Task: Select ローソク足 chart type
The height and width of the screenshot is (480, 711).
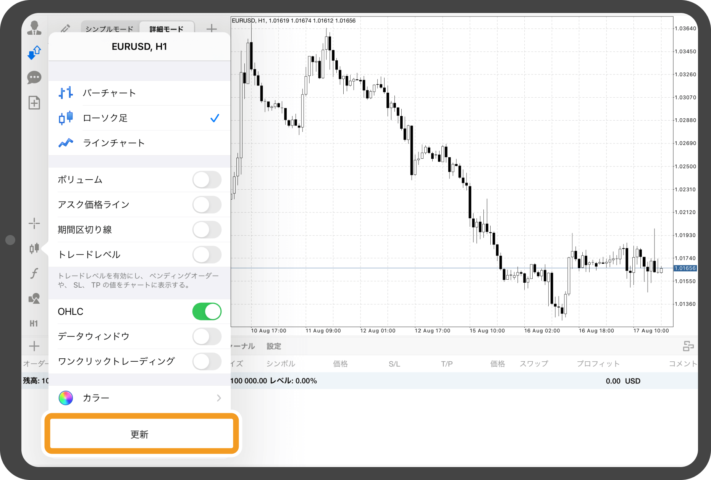Action: click(x=139, y=118)
